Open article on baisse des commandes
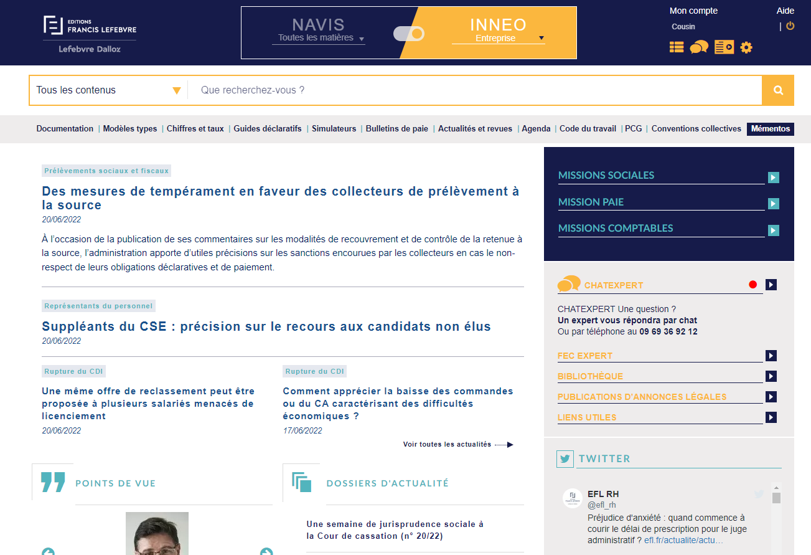Screen dimensions: 811x555 pyautogui.click(x=398, y=404)
